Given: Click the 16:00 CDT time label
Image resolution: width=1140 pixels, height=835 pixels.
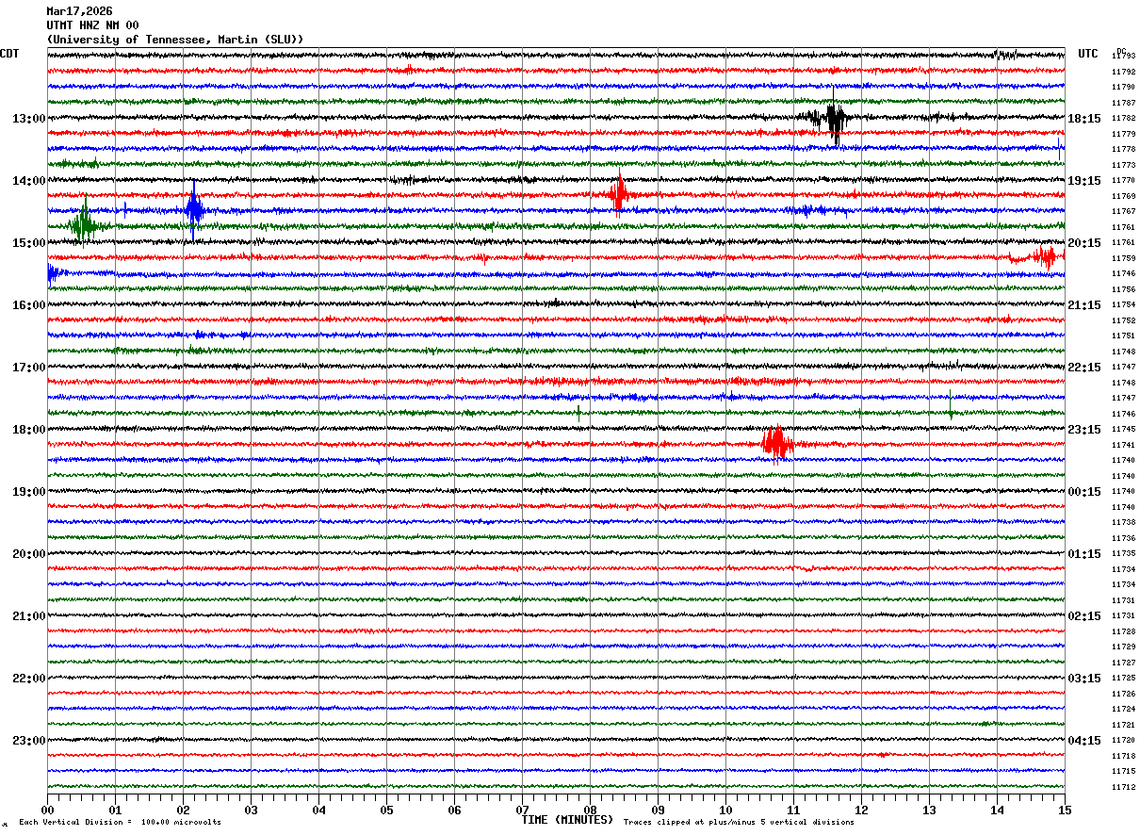Looking at the screenshot, I should (28, 304).
